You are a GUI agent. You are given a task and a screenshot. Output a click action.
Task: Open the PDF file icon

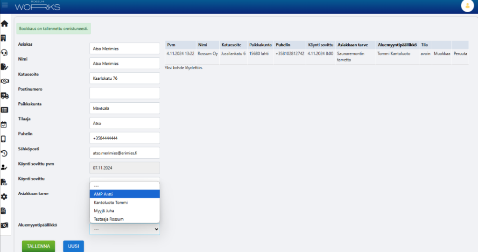coord(4,182)
